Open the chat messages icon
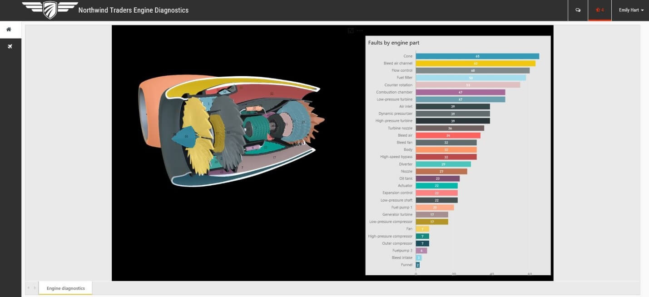 pos(578,10)
